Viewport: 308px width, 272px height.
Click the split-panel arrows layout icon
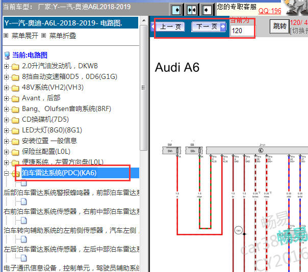point(192,10)
